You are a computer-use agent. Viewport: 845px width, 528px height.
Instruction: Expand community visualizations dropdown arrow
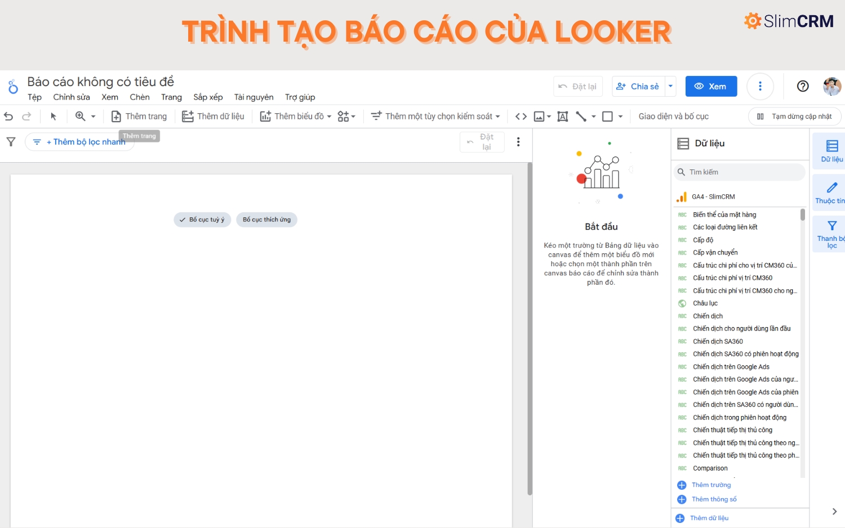[x=353, y=117]
